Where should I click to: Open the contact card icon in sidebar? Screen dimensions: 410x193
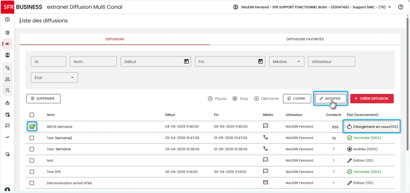8,55
